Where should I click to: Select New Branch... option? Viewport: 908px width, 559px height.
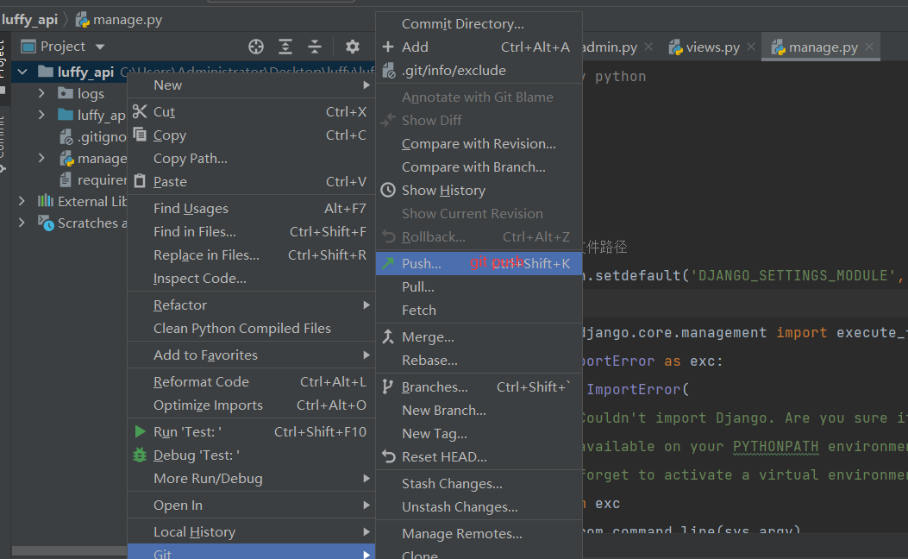pos(479,410)
